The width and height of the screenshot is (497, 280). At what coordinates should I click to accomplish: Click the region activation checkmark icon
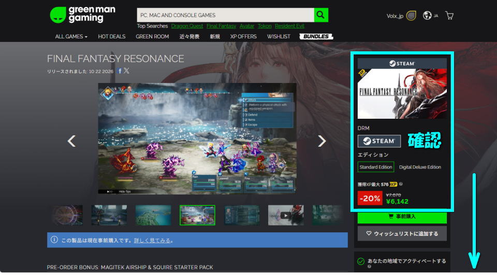pos(361,261)
